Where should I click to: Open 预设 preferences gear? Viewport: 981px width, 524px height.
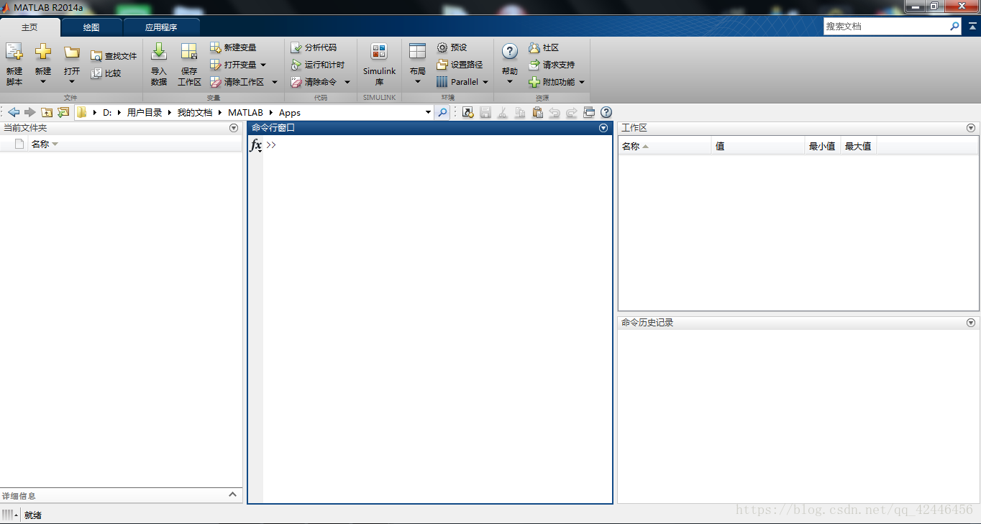pos(452,47)
